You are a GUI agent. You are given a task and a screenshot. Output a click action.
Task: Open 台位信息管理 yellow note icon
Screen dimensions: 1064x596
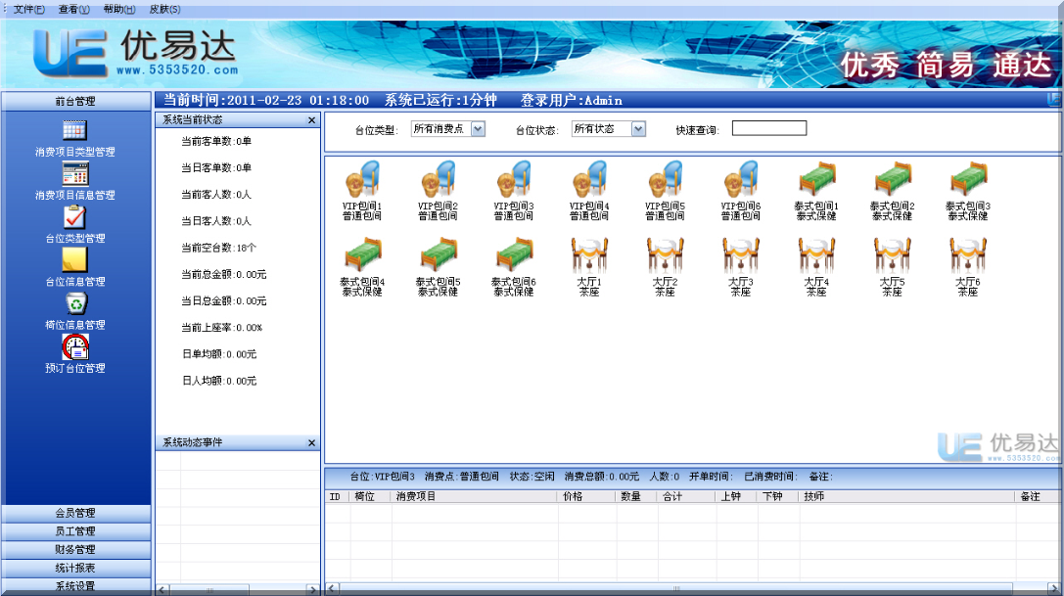pos(75,260)
